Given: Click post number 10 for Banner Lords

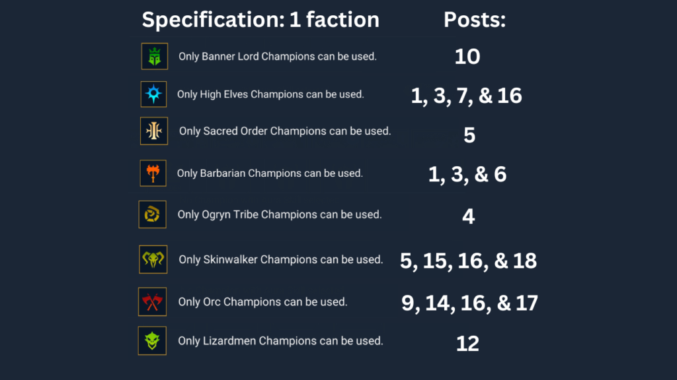Looking at the screenshot, I should click(x=467, y=57).
